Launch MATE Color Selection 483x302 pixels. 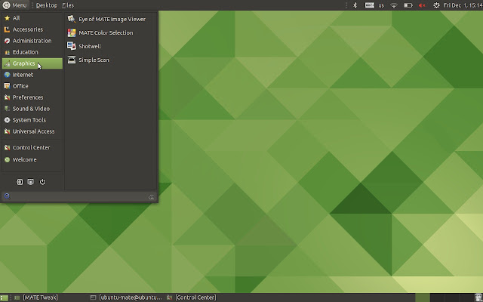[x=111, y=32]
